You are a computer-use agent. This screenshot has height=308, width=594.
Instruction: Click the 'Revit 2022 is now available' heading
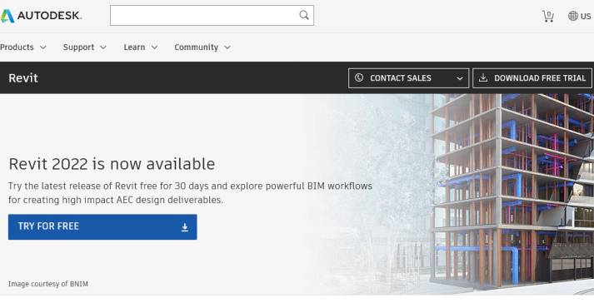pyautogui.click(x=112, y=164)
